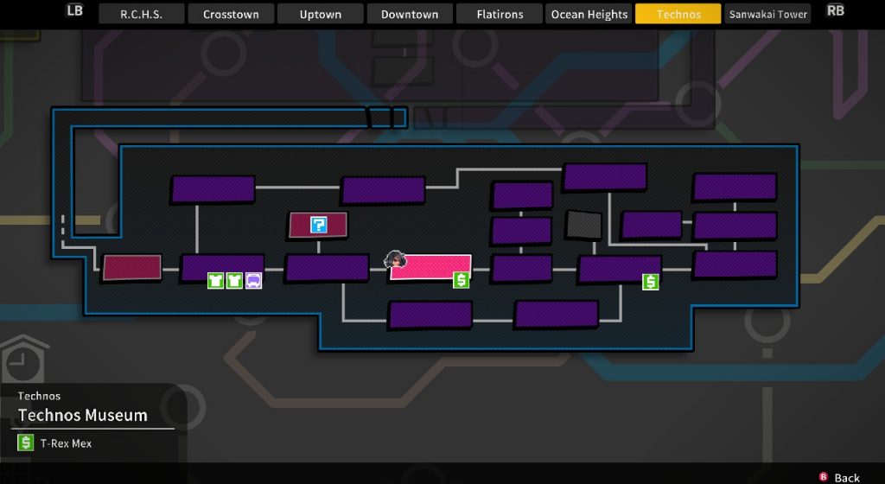This screenshot has height=484, width=885.
Task: Select the Ocean Heights tab
Action: point(589,14)
